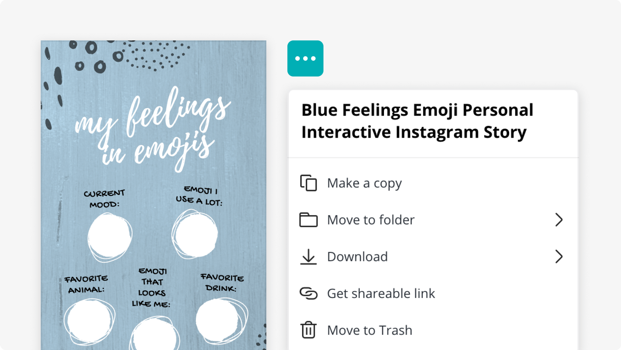
Task: Click Get shareable link
Action: [381, 293]
